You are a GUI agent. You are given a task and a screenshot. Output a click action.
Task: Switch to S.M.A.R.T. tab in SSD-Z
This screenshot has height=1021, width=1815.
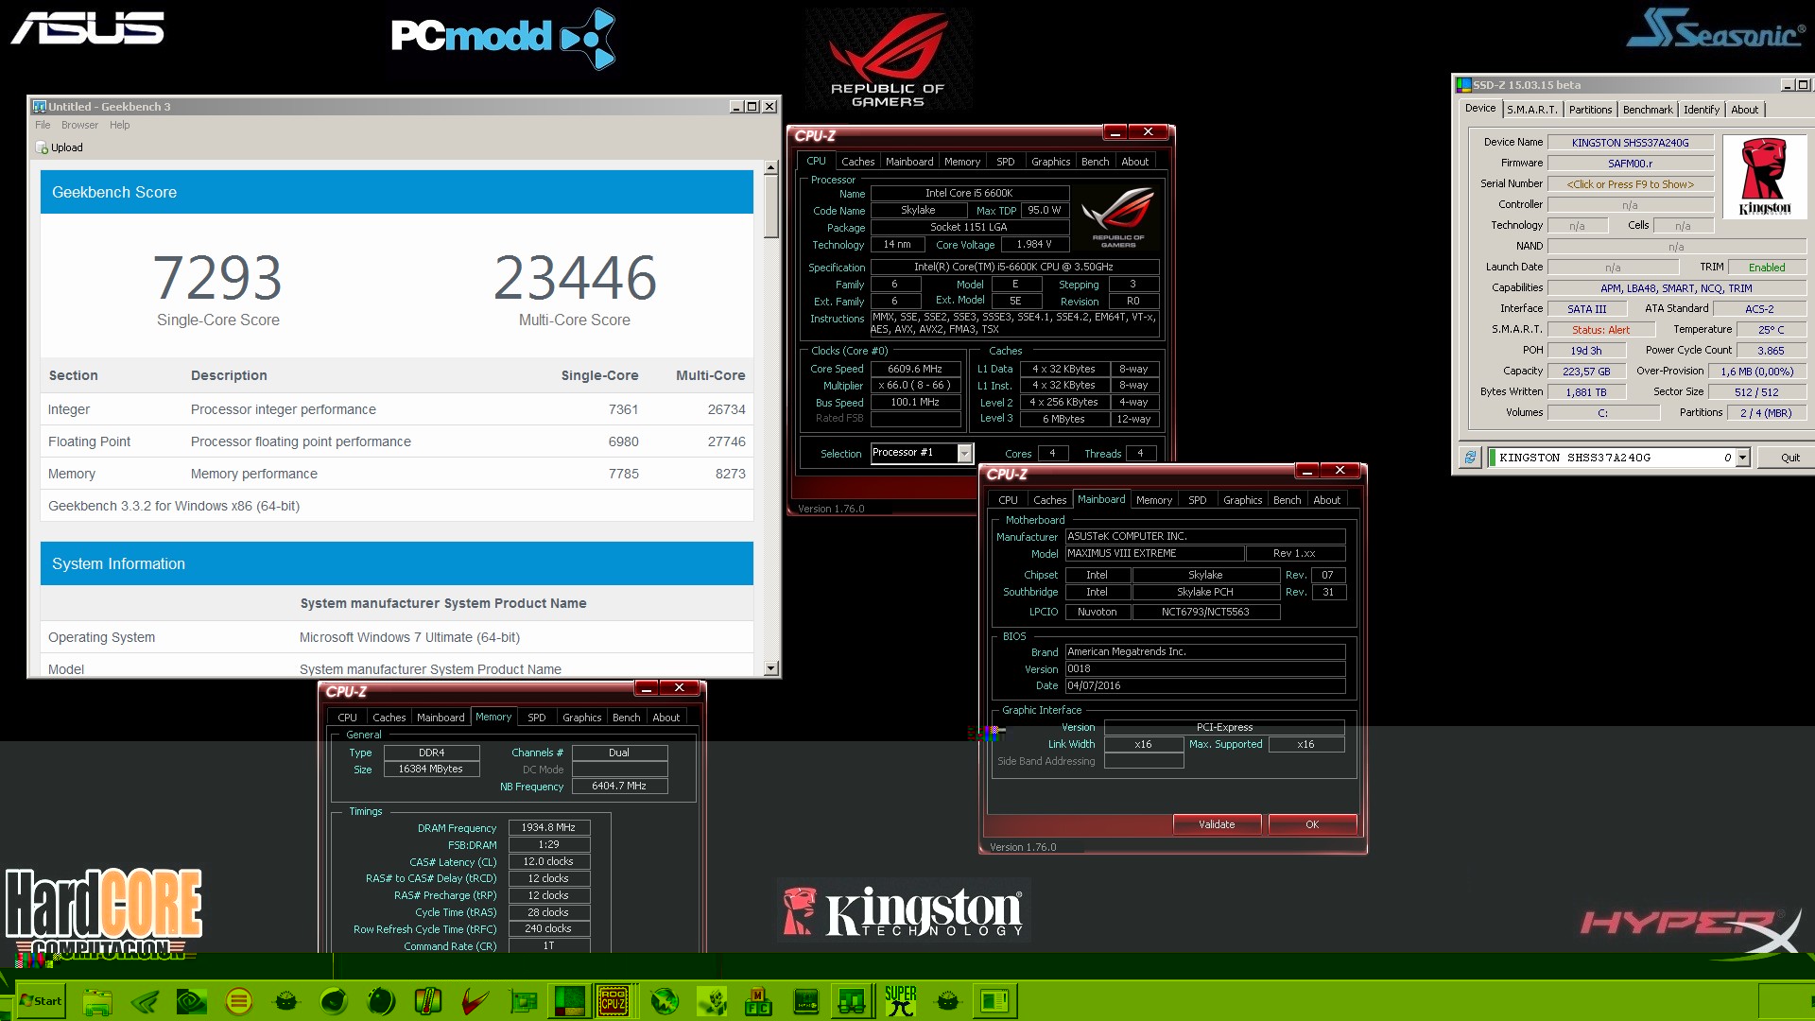[1531, 110]
